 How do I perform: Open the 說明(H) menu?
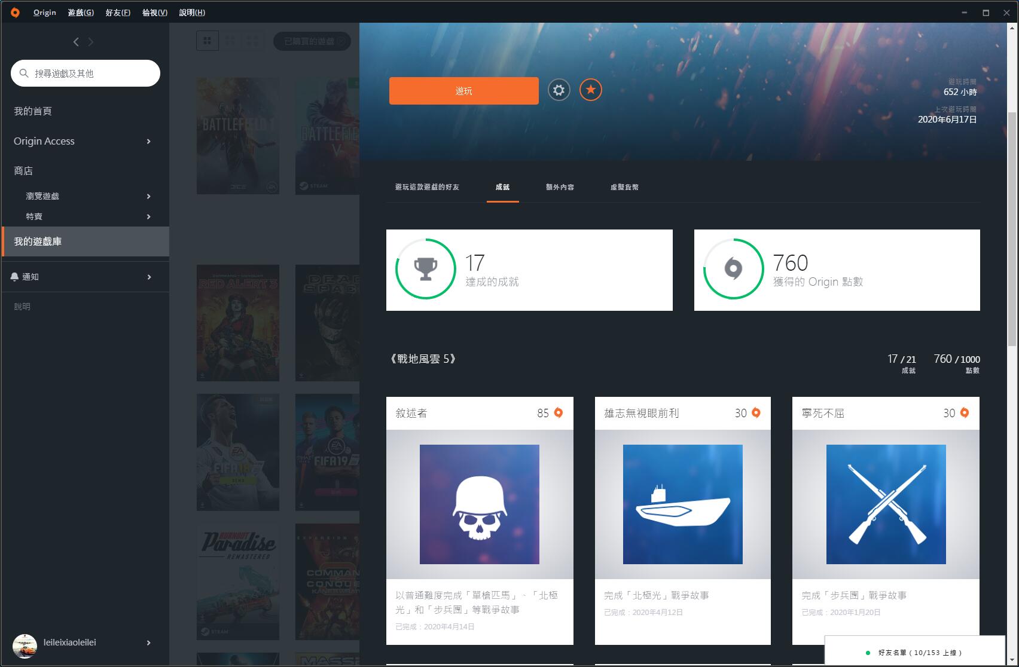pyautogui.click(x=192, y=13)
